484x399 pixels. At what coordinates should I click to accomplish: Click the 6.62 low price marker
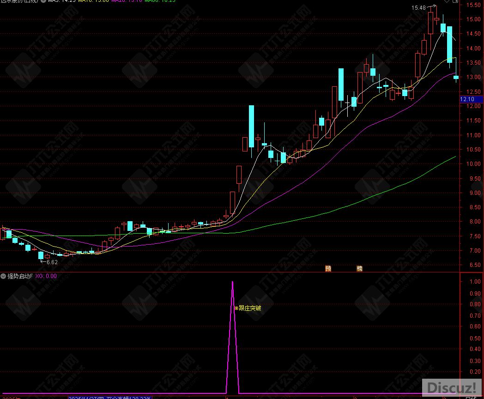[x=52, y=262]
